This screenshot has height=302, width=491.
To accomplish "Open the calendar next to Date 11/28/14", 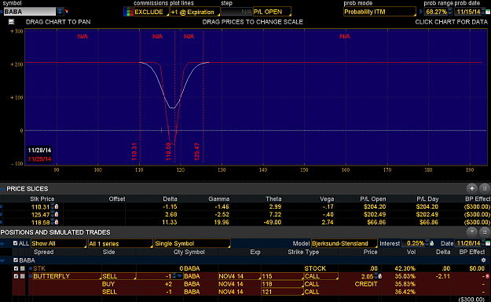I will 487,243.
